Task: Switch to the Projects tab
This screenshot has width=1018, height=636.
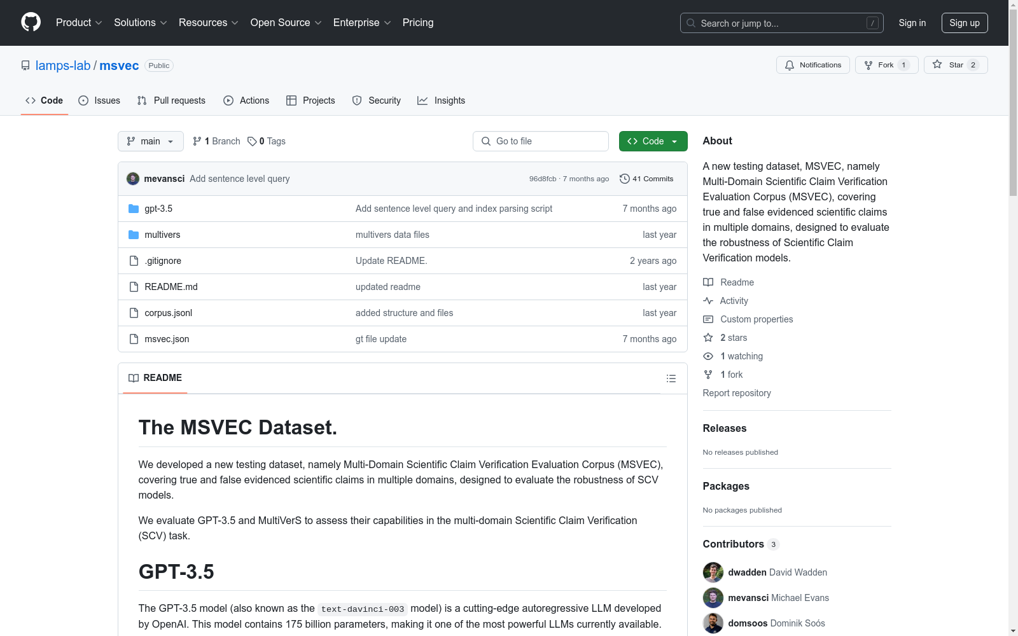Action: 310,100
